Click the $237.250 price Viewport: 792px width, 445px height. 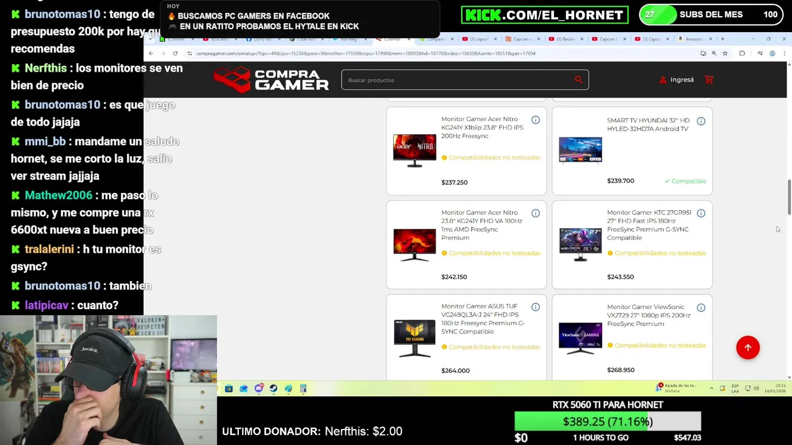[x=454, y=182]
